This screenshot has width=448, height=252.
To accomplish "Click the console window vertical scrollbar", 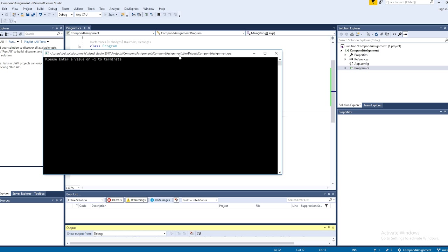I will click(280, 115).
